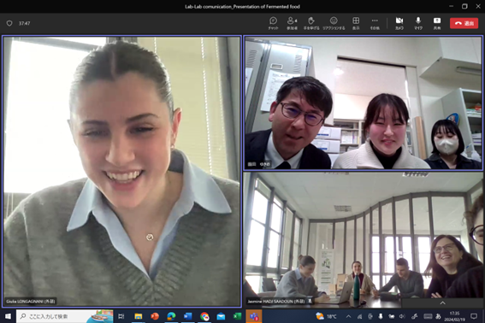Open the Windows Start menu
The image size is (485, 323).
pos(8,316)
